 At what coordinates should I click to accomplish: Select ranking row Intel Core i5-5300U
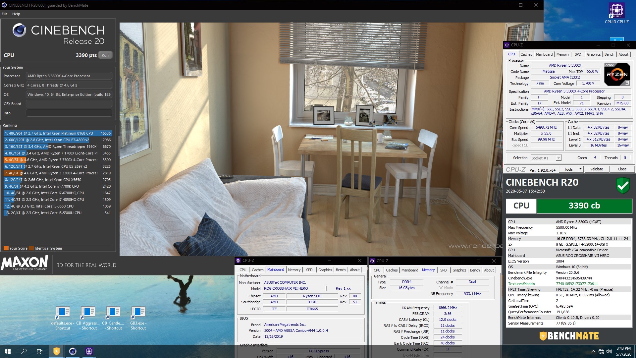point(58,213)
